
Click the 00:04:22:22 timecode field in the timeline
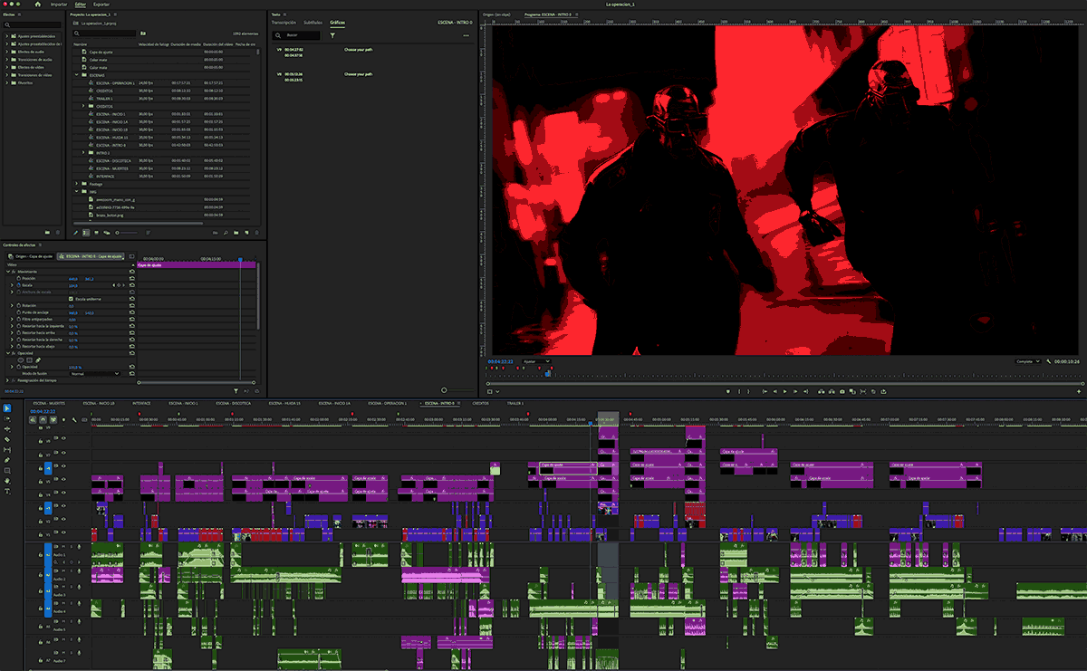41,411
